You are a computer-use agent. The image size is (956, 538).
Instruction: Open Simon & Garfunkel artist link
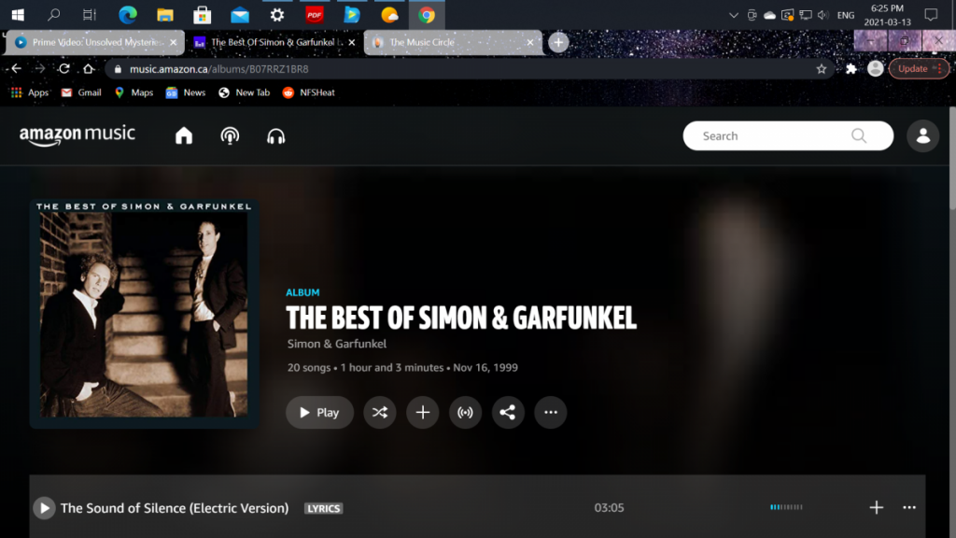[x=336, y=344]
